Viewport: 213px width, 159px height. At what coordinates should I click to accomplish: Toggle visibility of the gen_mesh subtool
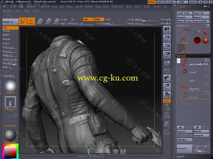[x=207, y=60]
